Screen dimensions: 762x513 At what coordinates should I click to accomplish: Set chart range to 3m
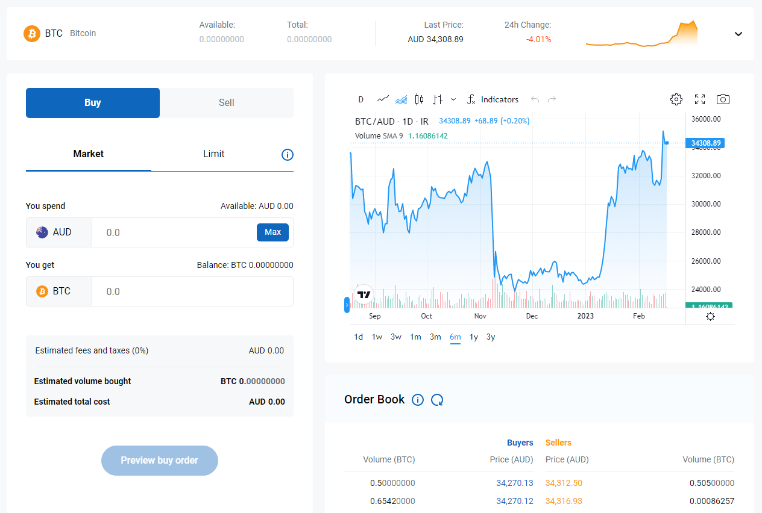[435, 337]
